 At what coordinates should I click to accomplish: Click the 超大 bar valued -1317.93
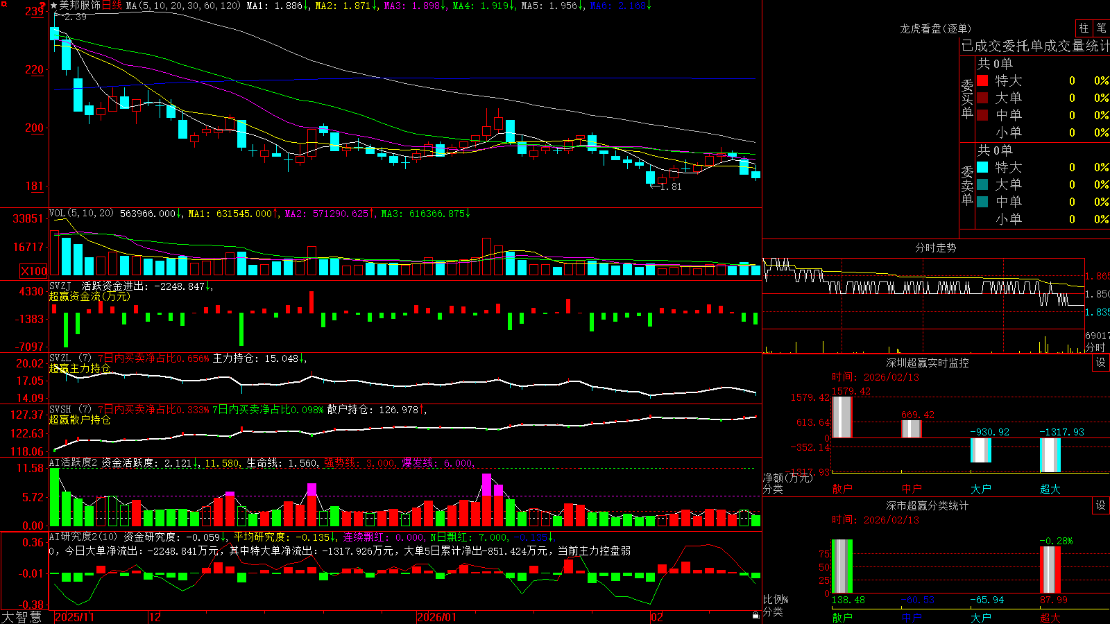(x=1050, y=455)
